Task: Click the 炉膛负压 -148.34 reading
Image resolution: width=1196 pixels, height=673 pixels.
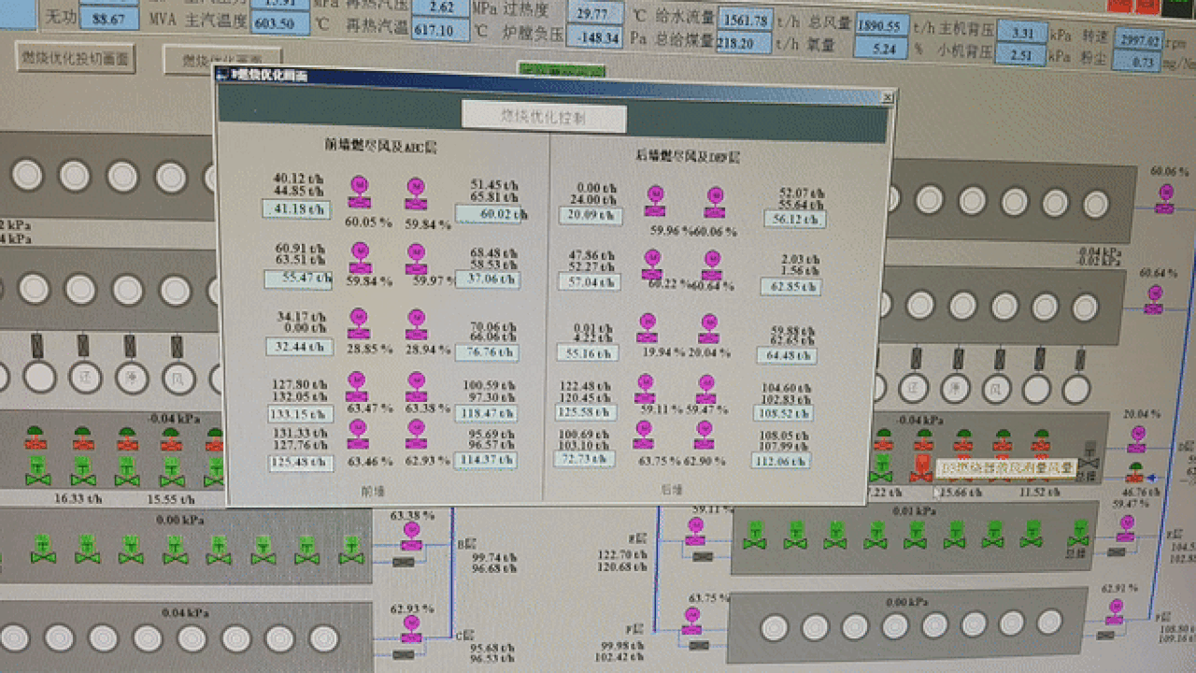Action: point(593,38)
